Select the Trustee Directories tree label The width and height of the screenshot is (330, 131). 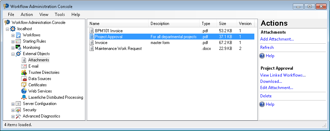pyautogui.click(x=44, y=72)
